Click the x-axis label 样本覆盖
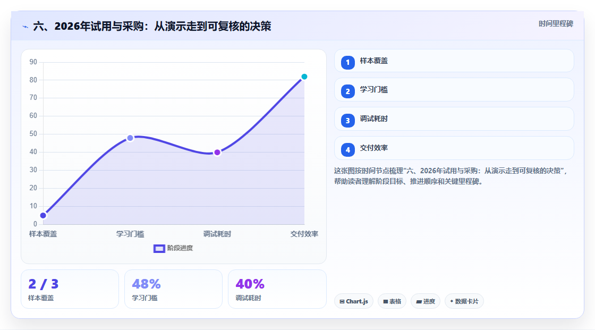Image resolution: width=595 pixels, height=330 pixels. pos(43,234)
